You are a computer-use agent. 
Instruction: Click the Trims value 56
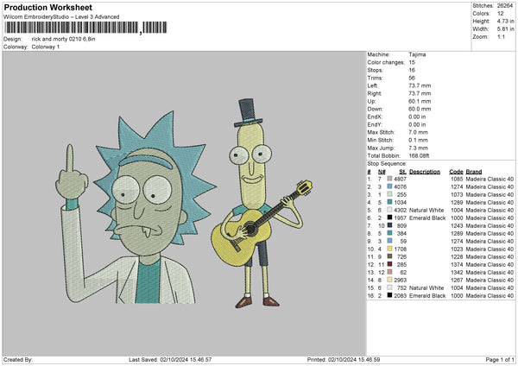point(412,78)
